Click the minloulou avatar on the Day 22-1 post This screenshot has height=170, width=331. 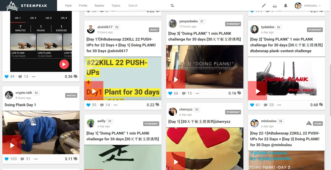255,123
